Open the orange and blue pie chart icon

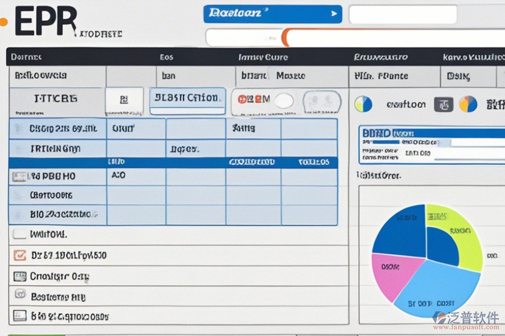(468, 104)
